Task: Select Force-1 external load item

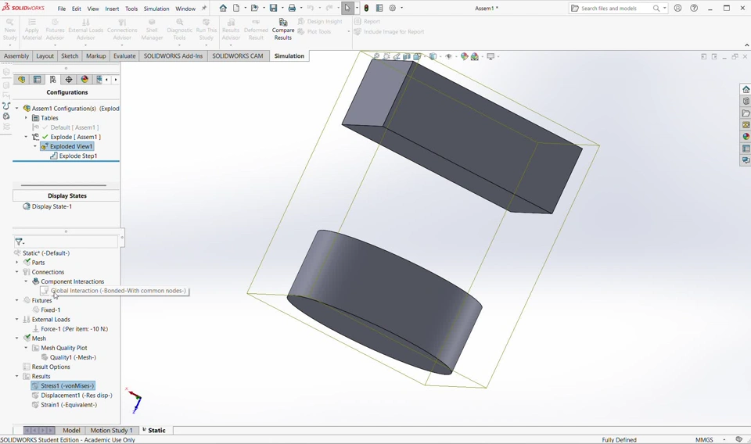Action: pos(70,328)
